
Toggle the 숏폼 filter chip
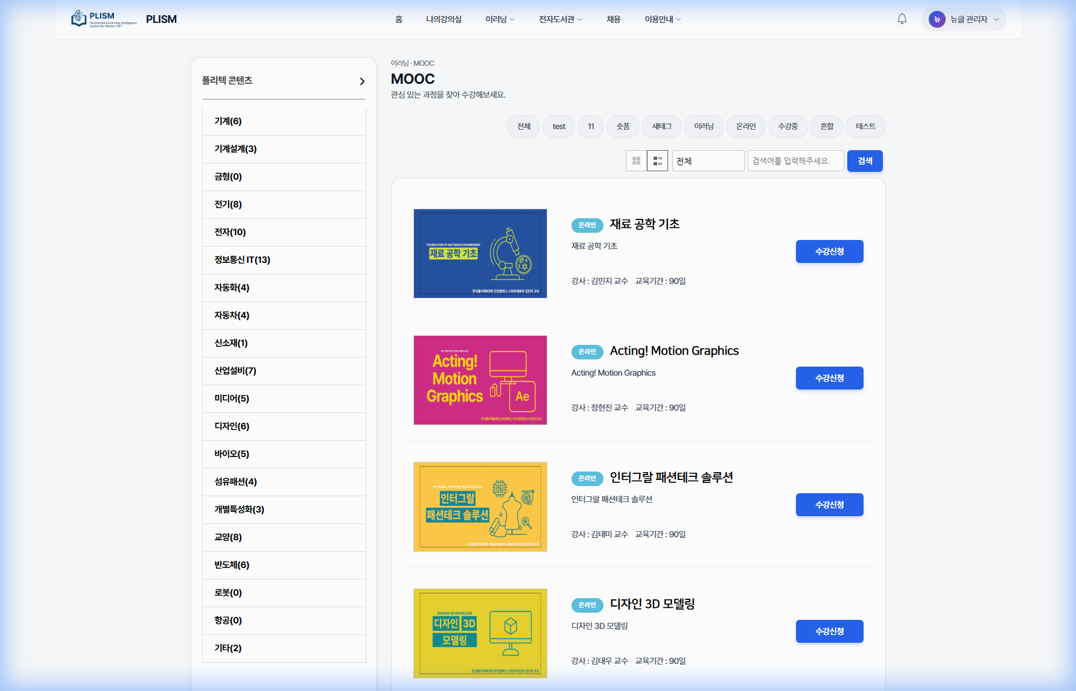point(623,126)
